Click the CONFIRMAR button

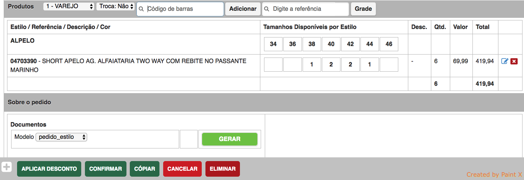105,169
